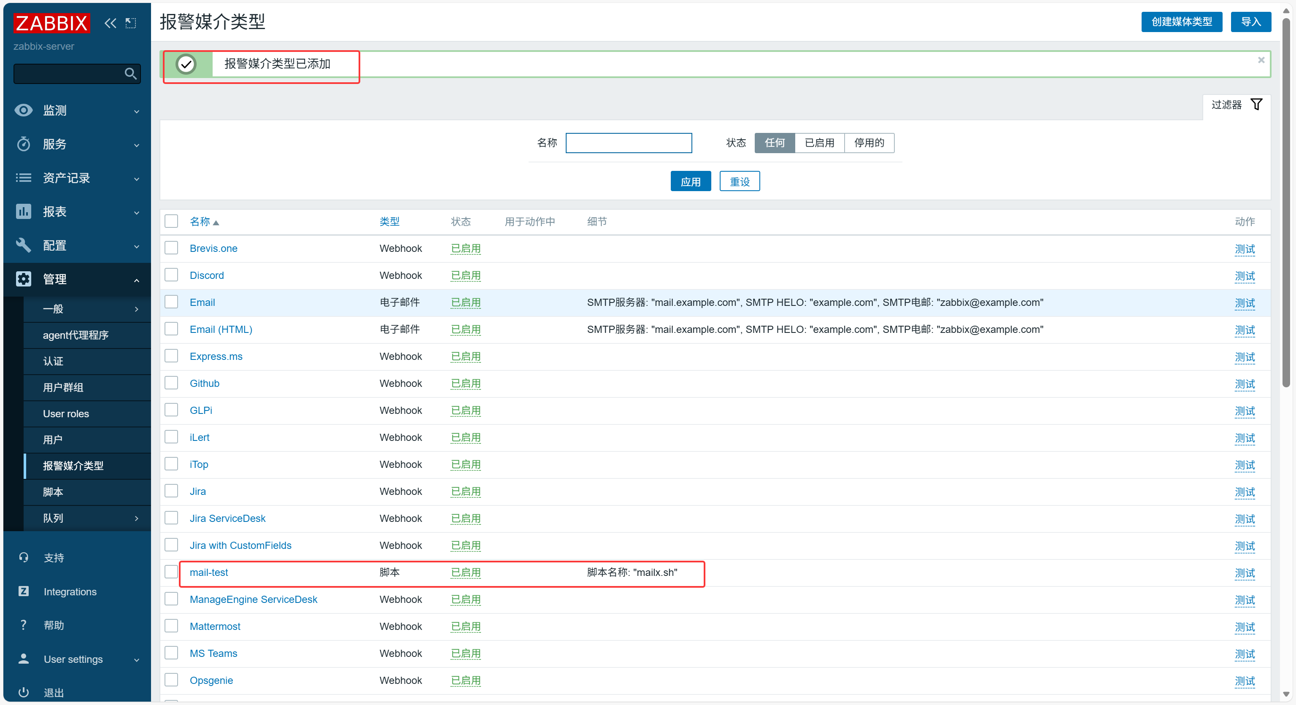
Task: Check the MS Teams row checkbox
Action: [x=172, y=653]
